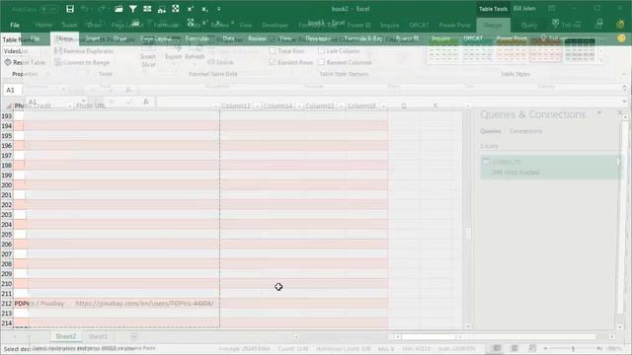This screenshot has height=355, width=632.
Task: Open the Photo Credit column filter dropdown
Action: coord(69,106)
